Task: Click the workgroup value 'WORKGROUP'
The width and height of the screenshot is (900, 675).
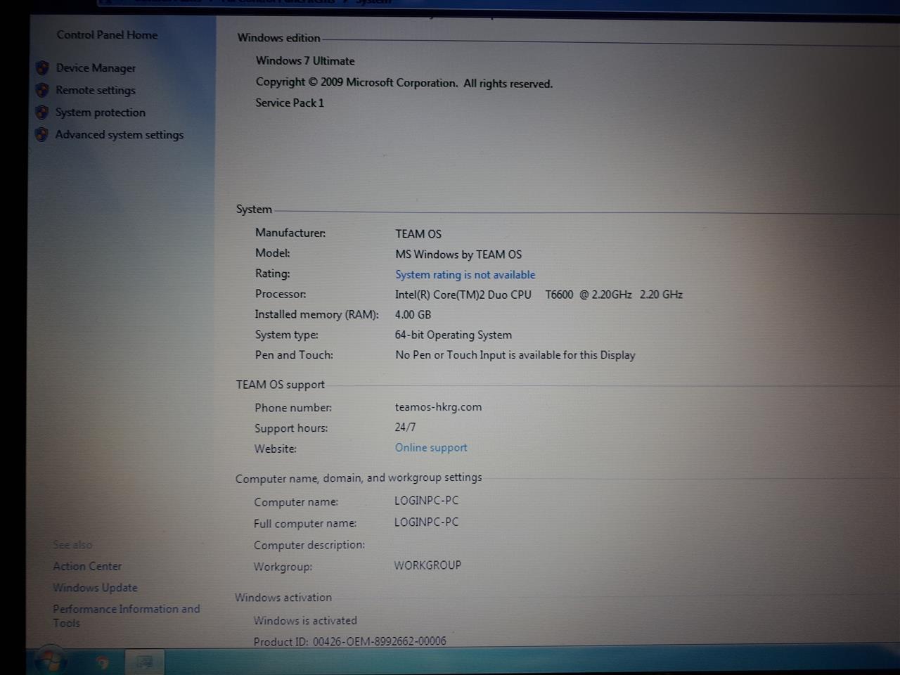Action: point(427,565)
